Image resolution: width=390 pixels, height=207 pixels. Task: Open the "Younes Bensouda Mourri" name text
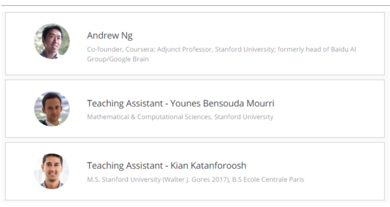click(222, 103)
